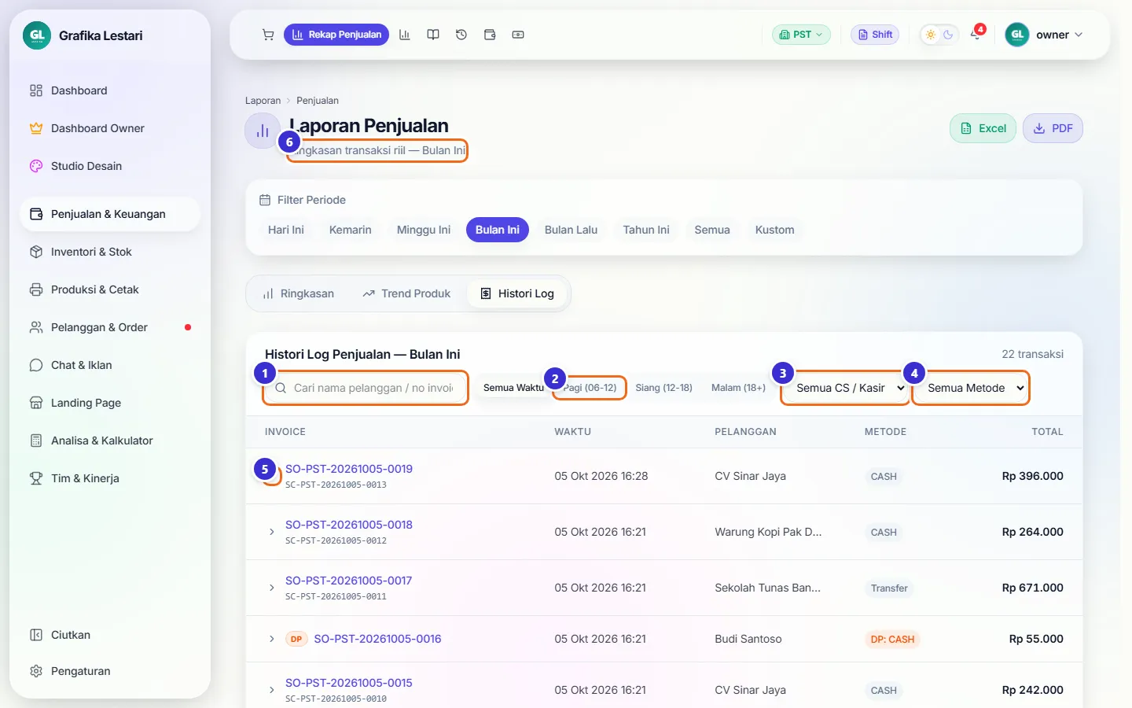Open the wallet icon in top toolbar
Screen dimensions: 1132x708
tap(490, 35)
